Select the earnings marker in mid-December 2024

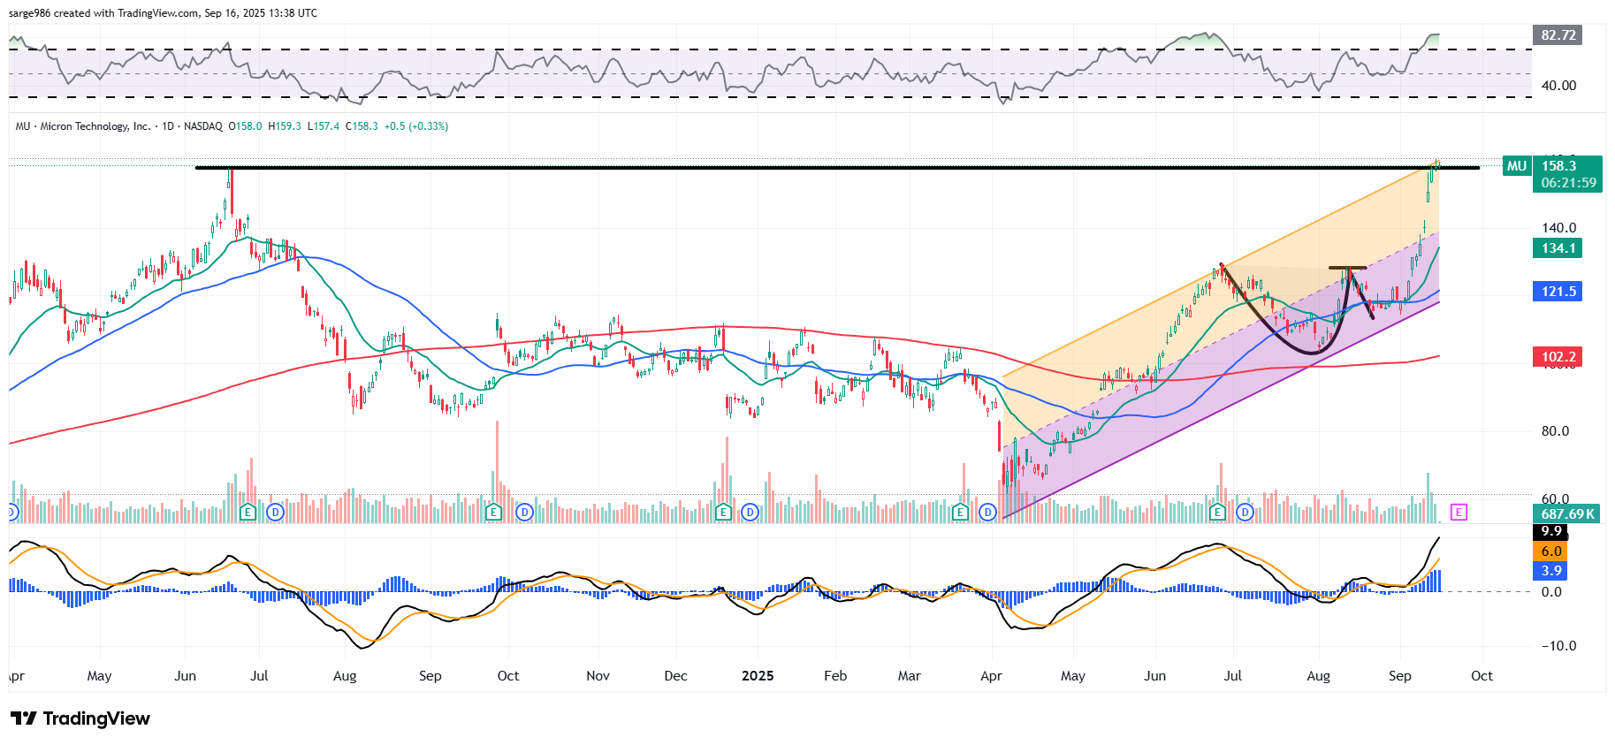[x=723, y=512]
